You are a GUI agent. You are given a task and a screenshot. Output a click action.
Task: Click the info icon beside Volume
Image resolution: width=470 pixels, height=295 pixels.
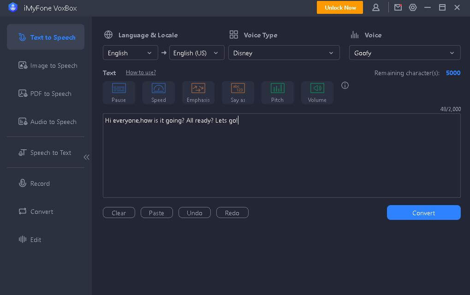coord(345,85)
